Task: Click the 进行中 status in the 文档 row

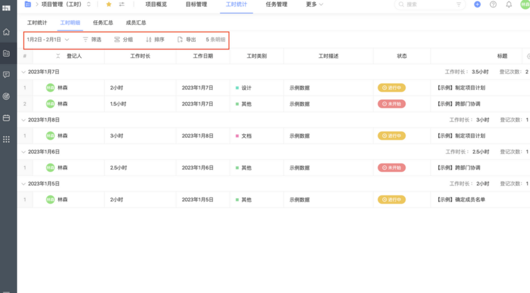Action: pos(391,136)
